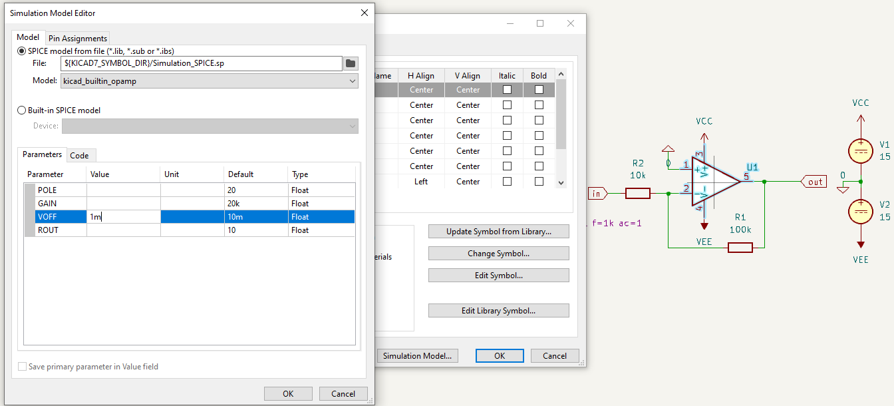The image size is (894, 406).
Task: Click the 'in' hierarchical label
Action: click(x=597, y=194)
